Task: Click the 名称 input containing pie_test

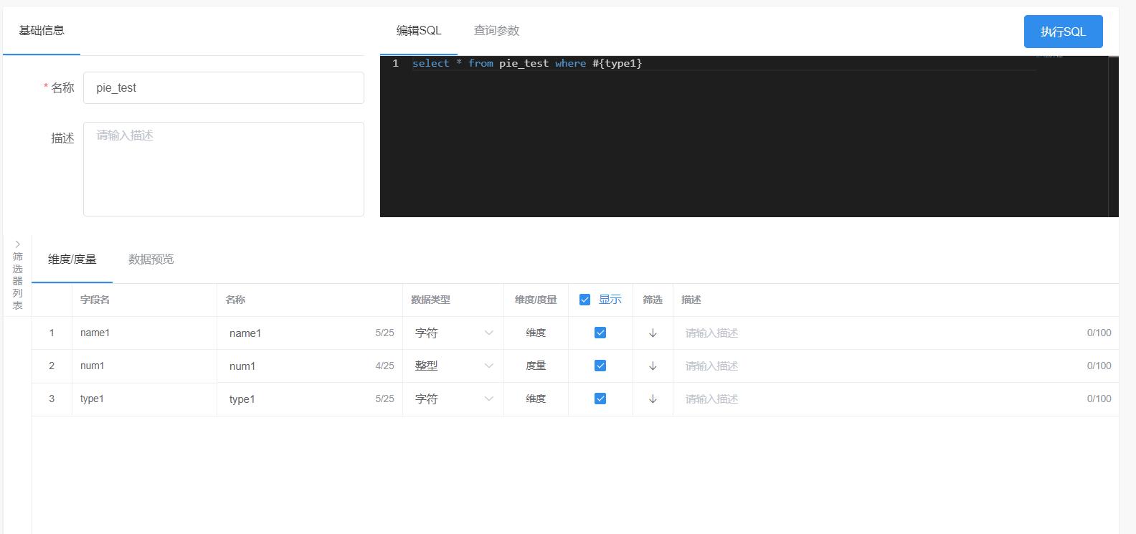Action: tap(224, 87)
